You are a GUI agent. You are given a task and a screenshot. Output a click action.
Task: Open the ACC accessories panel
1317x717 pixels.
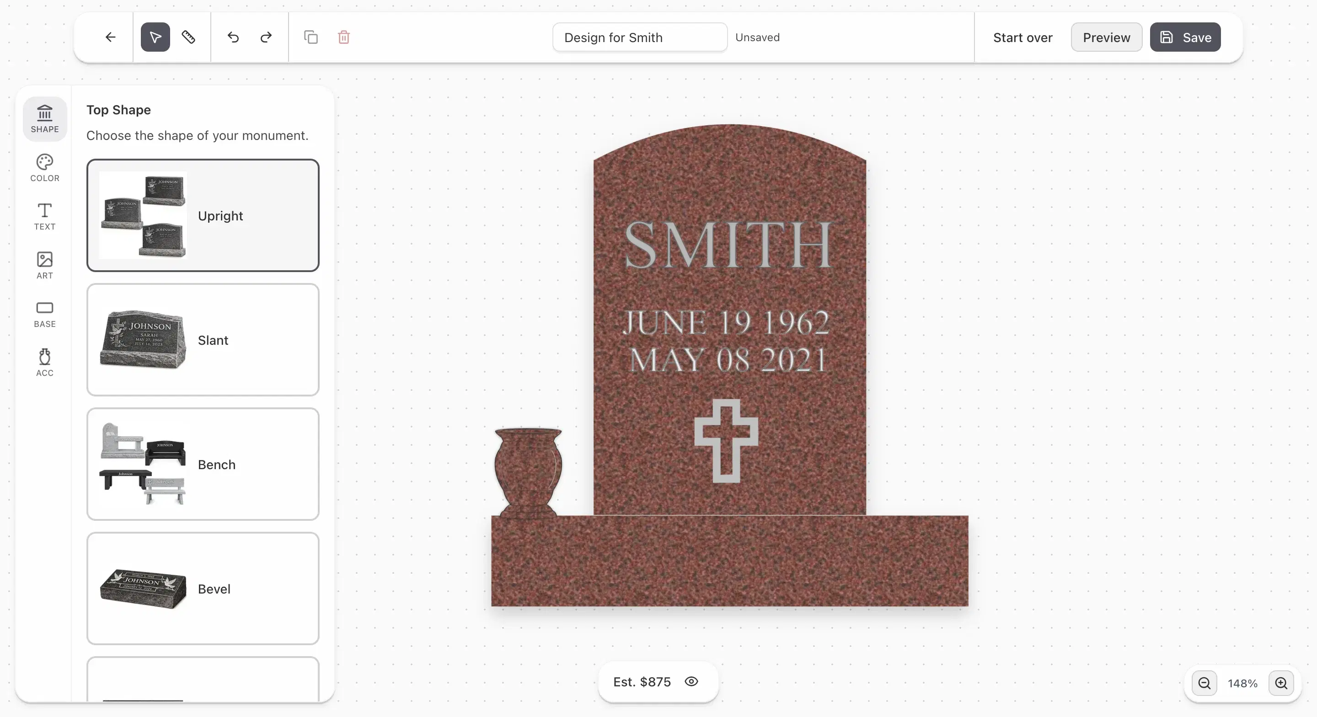(x=44, y=362)
